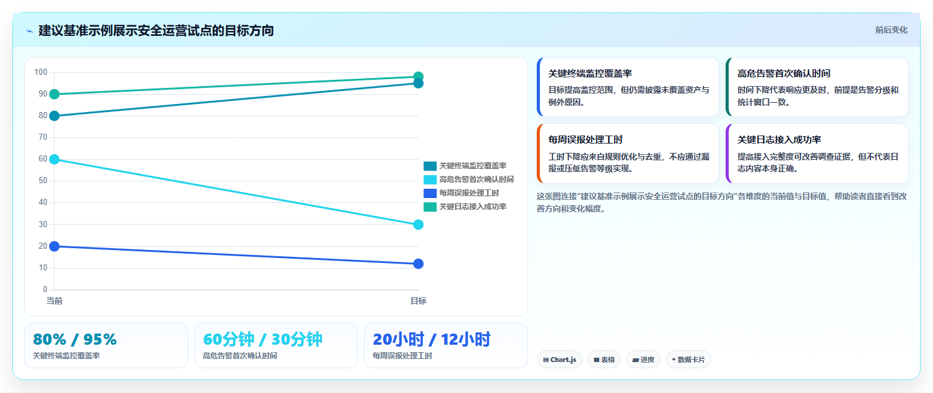Toggle 每周误报处理工时 legend swatch
This screenshot has width=933, height=393.
click(x=430, y=193)
